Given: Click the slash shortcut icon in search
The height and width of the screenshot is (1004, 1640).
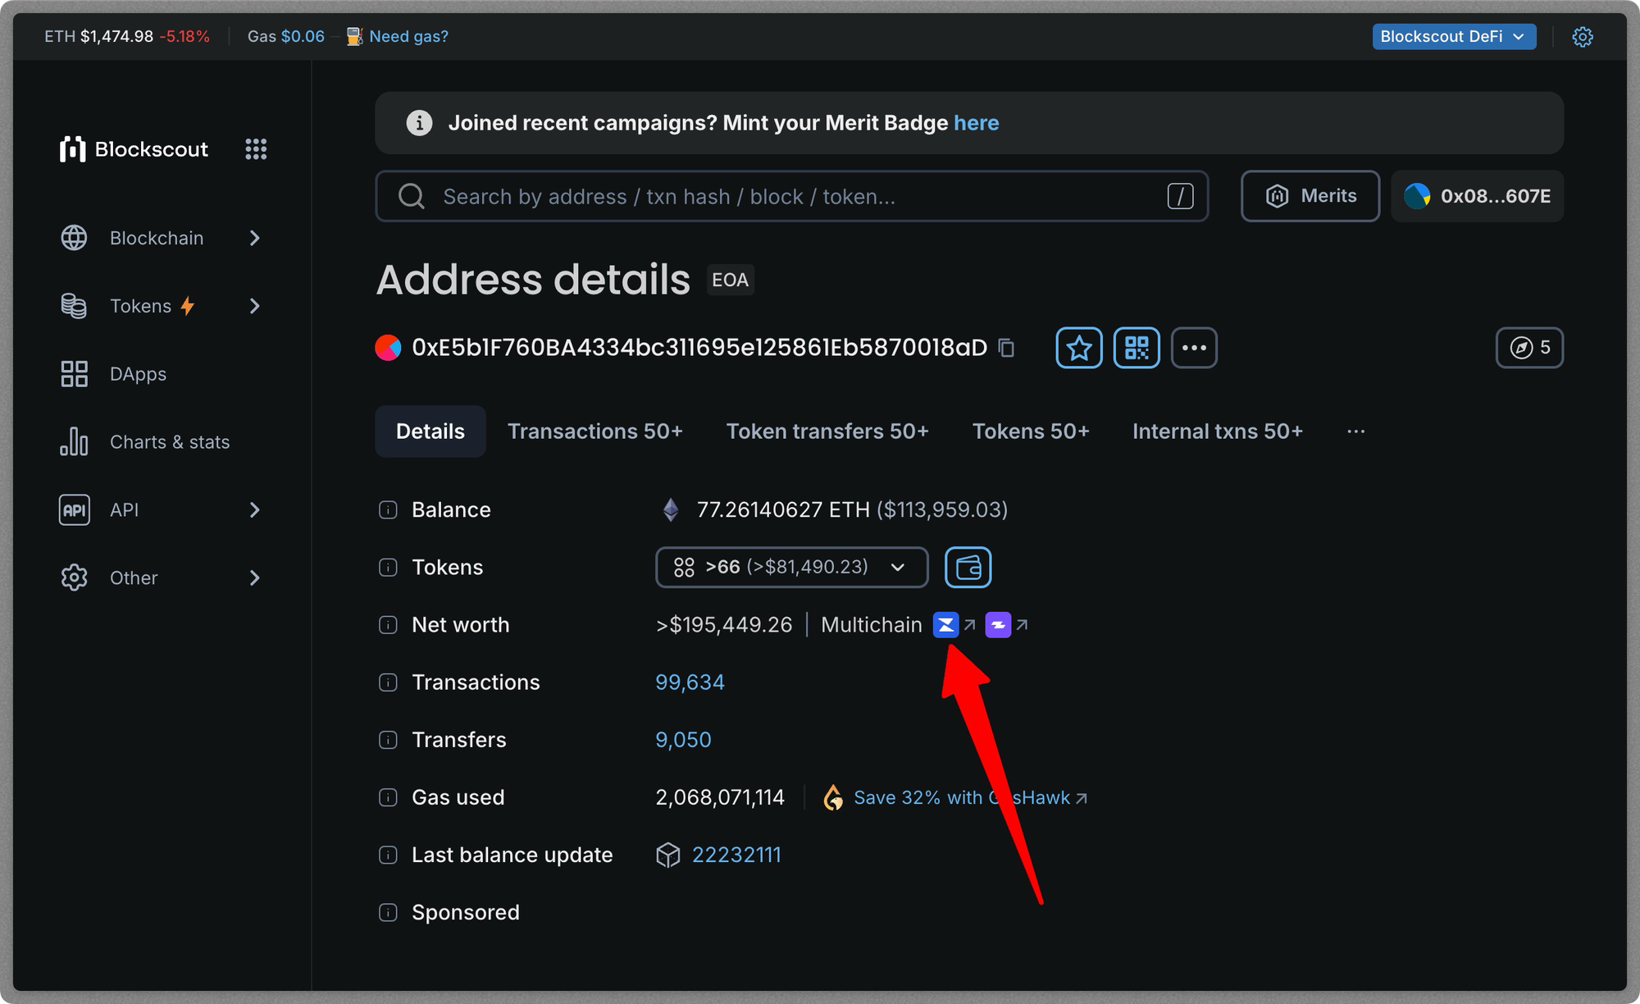Looking at the screenshot, I should pyautogui.click(x=1180, y=197).
